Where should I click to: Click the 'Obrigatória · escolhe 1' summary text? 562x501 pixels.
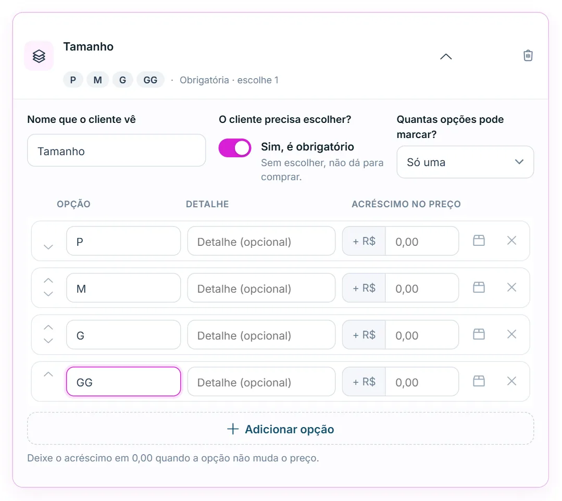click(x=229, y=80)
